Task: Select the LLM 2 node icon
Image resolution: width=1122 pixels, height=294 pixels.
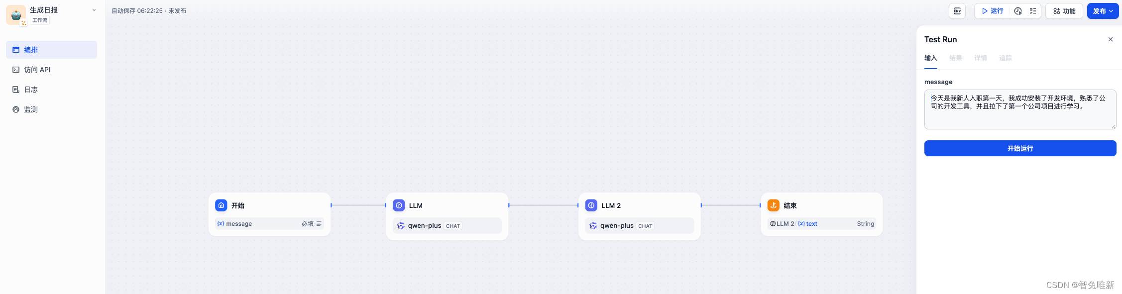Action: tap(591, 205)
